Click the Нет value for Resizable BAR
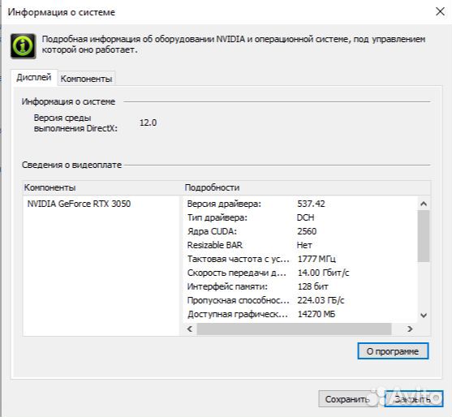The height and width of the screenshot is (417, 452). click(304, 245)
